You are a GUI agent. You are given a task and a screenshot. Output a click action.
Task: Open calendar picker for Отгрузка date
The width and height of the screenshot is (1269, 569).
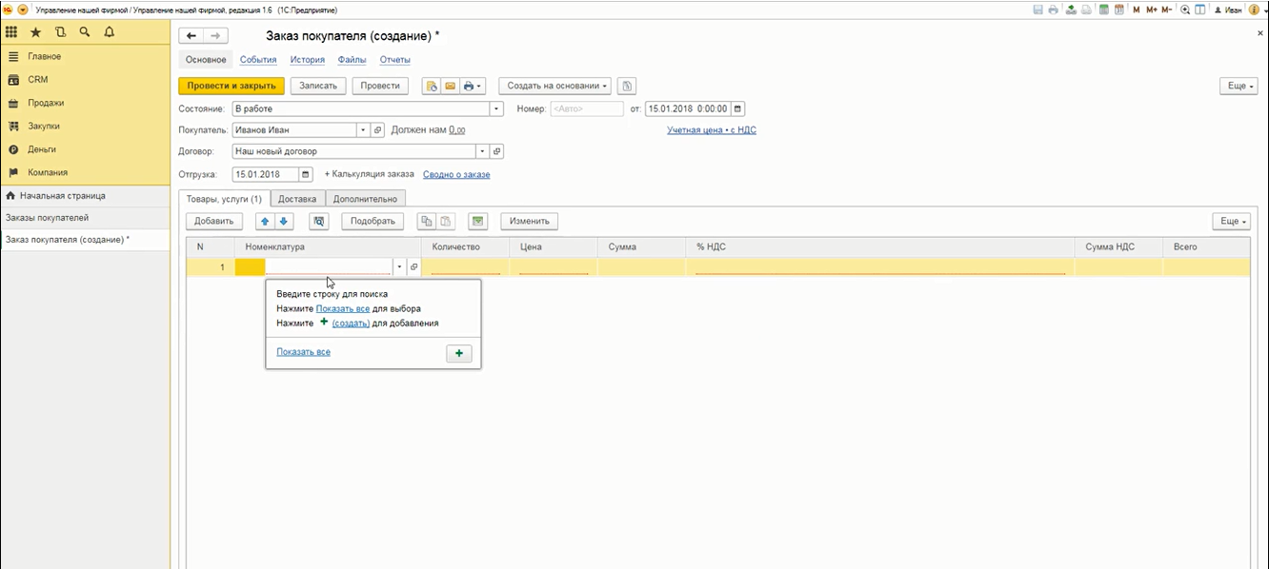click(x=306, y=175)
